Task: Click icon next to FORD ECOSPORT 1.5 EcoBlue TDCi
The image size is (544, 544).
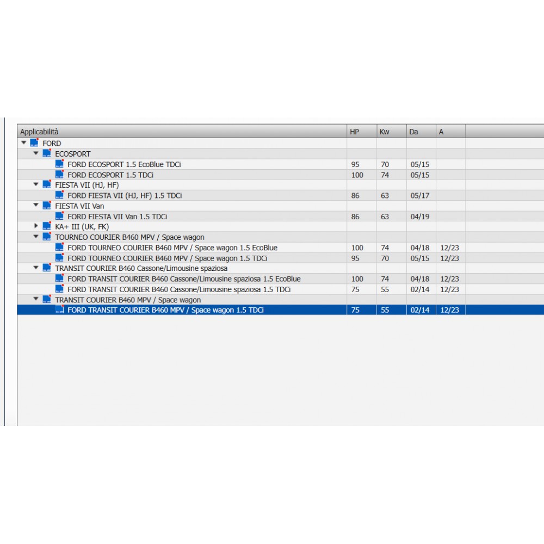Action: (x=59, y=164)
